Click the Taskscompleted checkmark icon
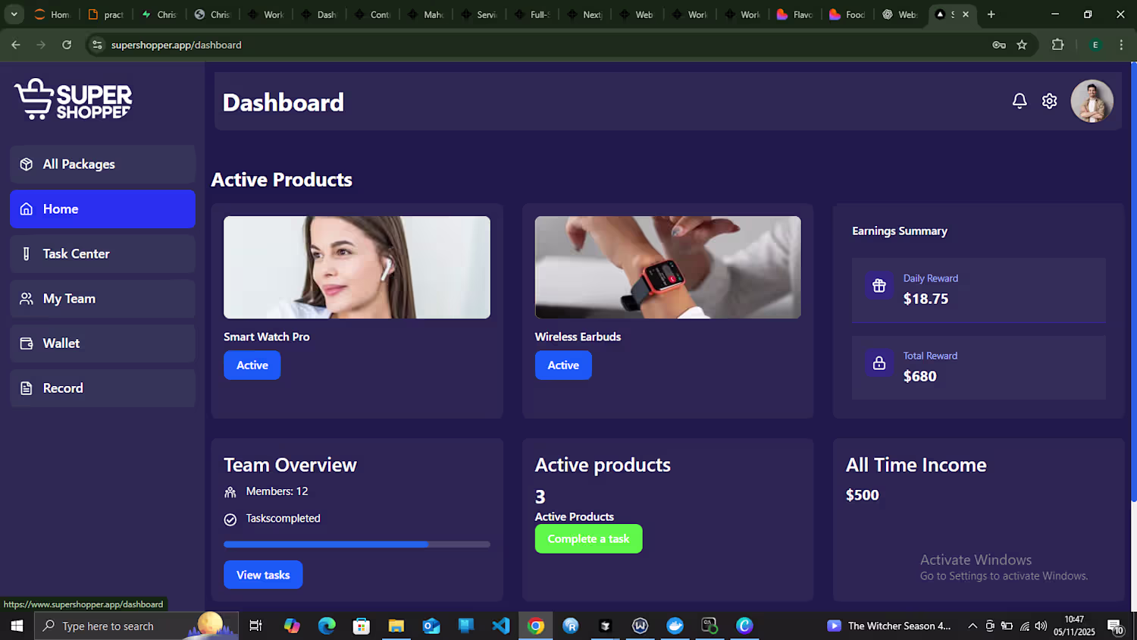 230,519
